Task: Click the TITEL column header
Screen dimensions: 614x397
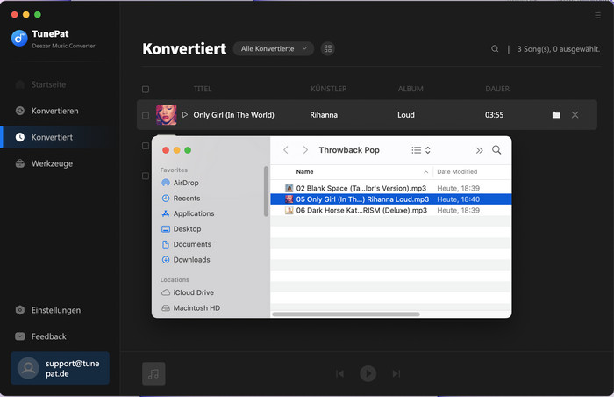Action: point(203,89)
